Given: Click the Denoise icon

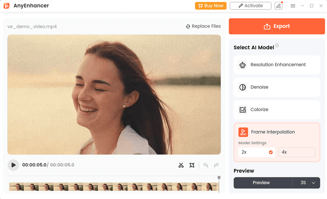Looking at the screenshot, I should (242, 87).
